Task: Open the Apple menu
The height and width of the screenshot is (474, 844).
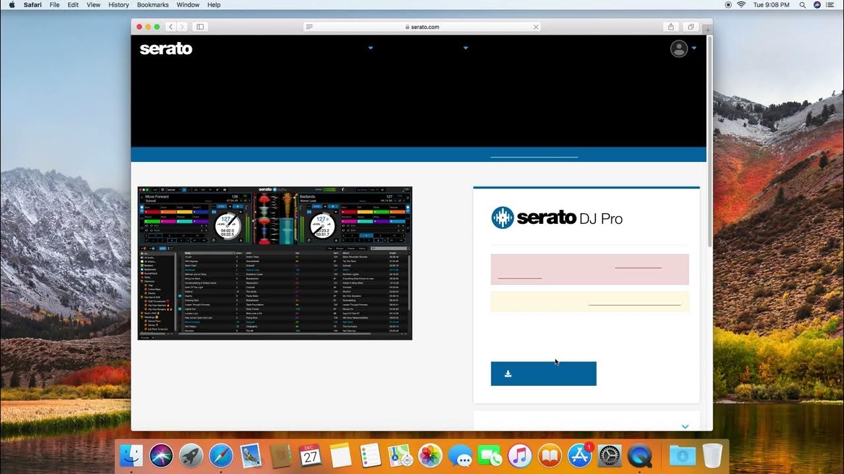Action: click(11, 5)
